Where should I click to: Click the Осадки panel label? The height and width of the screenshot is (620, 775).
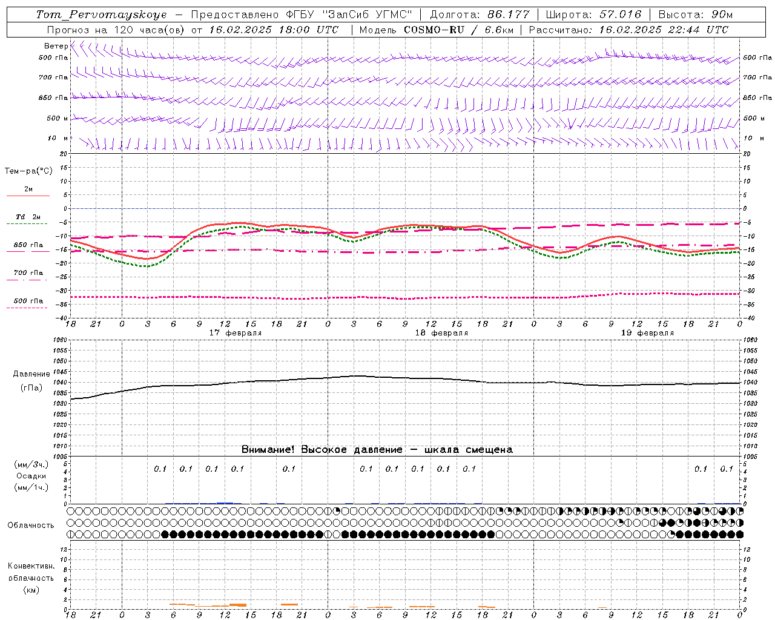pyautogui.click(x=31, y=476)
